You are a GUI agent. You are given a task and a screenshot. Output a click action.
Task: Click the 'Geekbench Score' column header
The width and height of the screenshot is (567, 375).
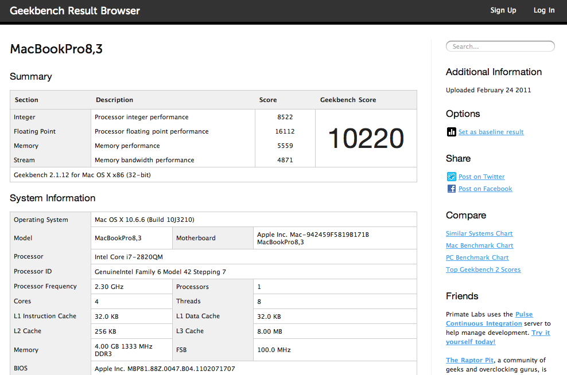[x=348, y=100]
